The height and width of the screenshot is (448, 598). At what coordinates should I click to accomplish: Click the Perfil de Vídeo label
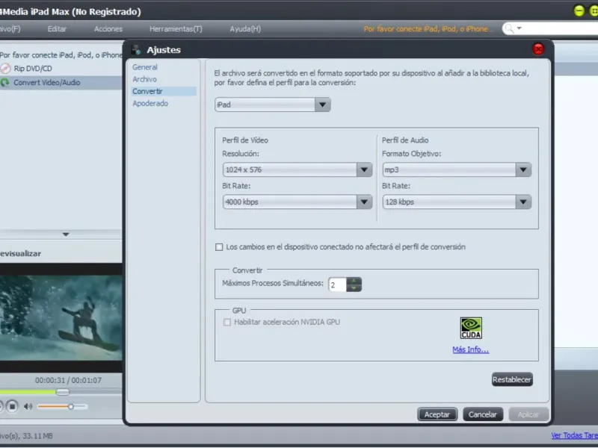tap(245, 140)
